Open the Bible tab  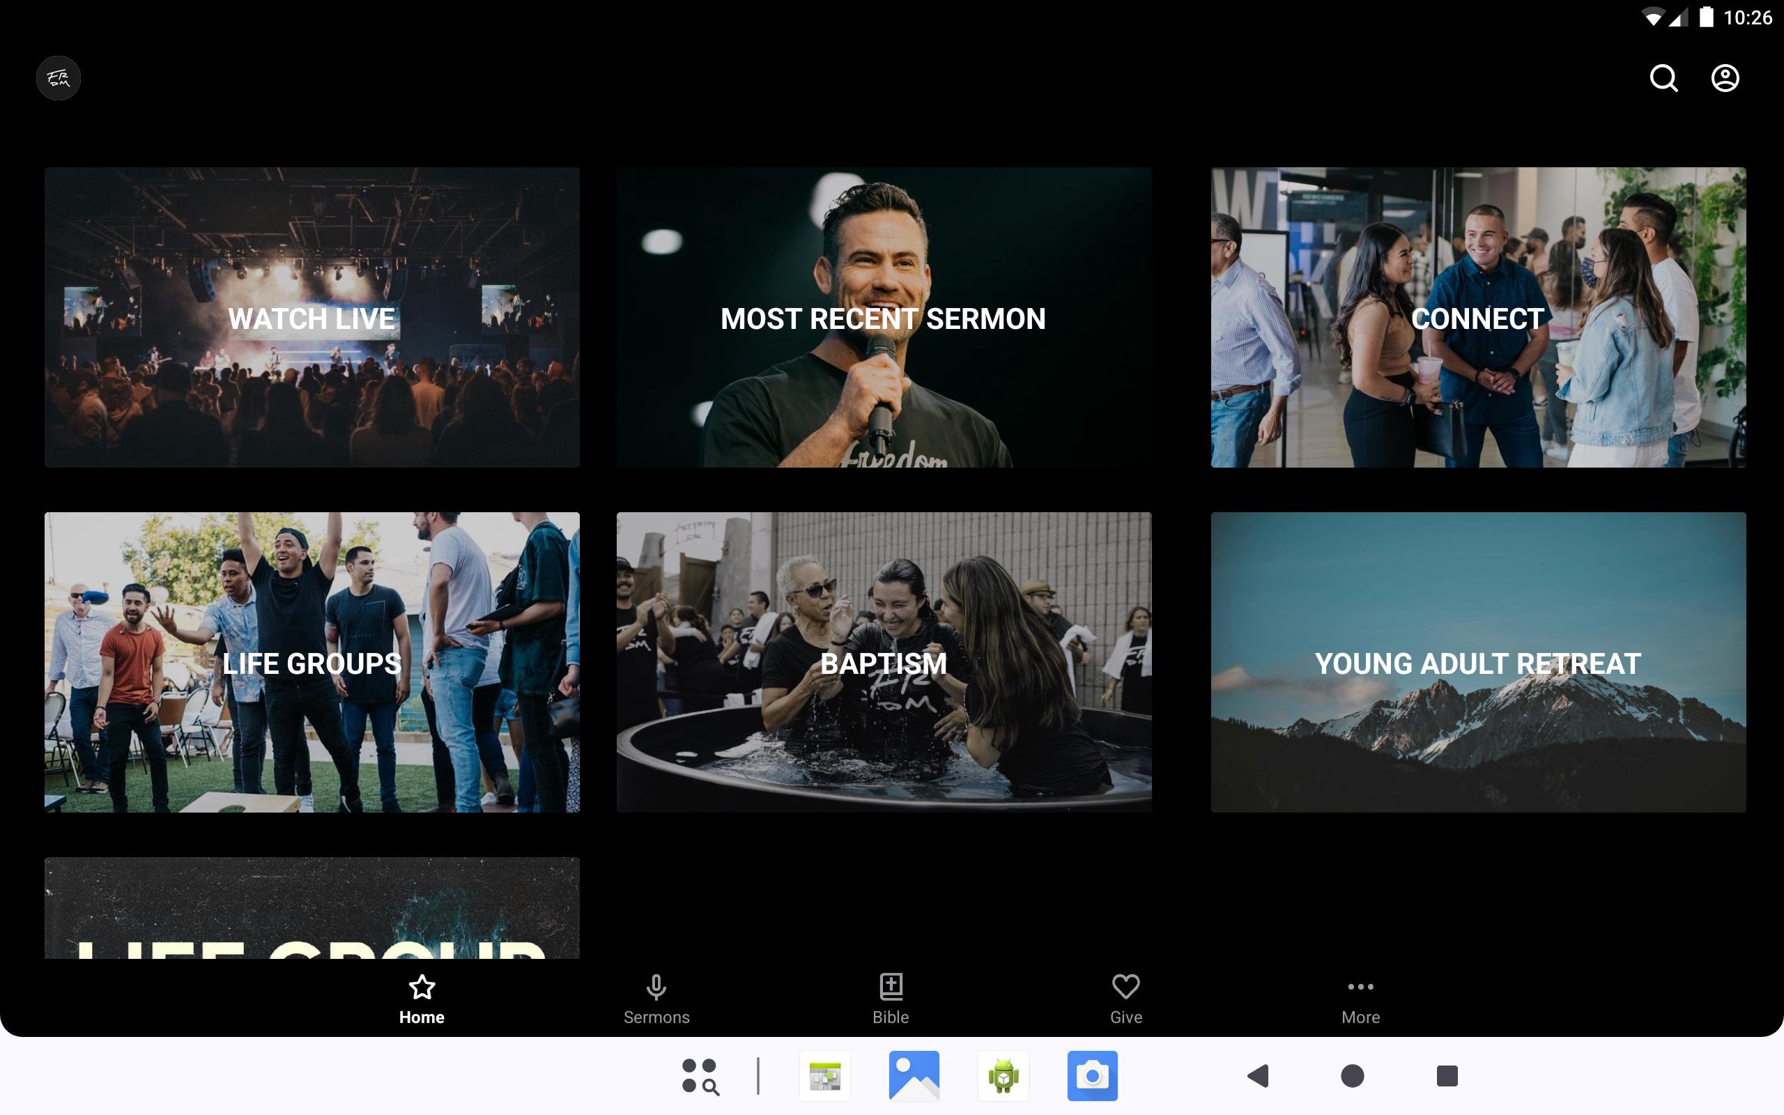(x=891, y=999)
